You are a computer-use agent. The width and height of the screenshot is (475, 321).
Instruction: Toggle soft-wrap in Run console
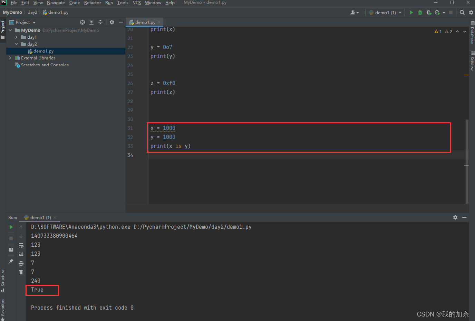pyautogui.click(x=21, y=245)
